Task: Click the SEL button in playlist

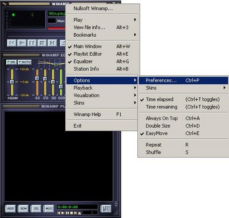Action: pyautogui.click(x=36, y=209)
